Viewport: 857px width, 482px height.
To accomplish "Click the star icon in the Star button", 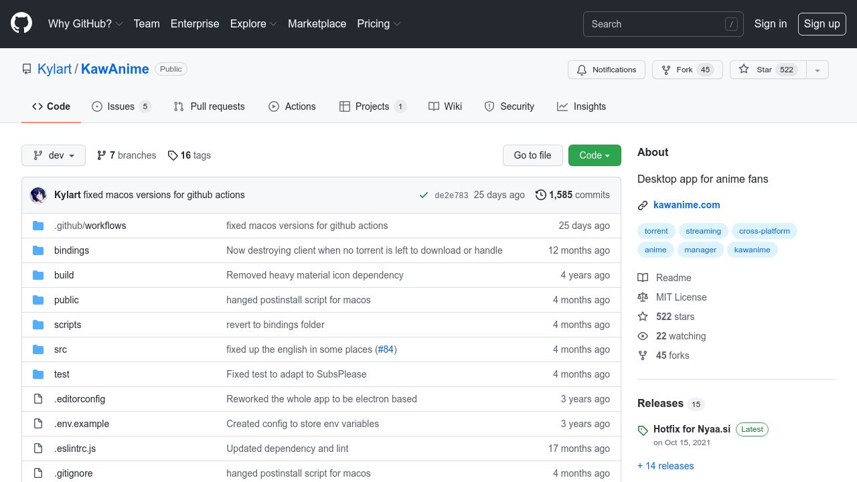I will [744, 70].
